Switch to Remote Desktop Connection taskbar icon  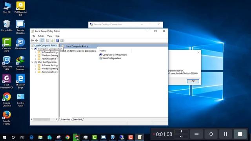122,137
